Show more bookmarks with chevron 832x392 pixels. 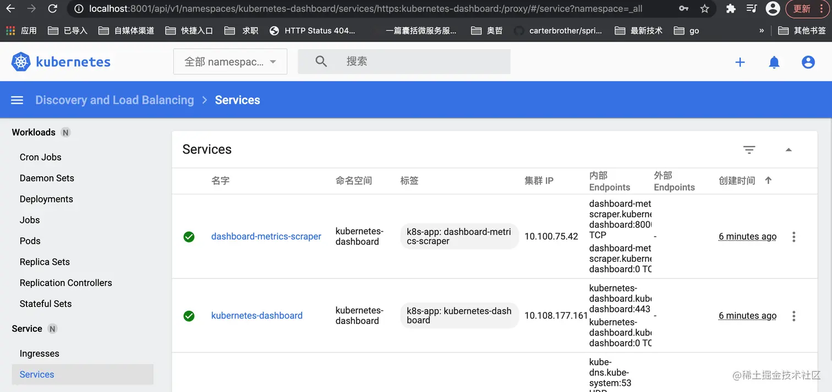[762, 31]
